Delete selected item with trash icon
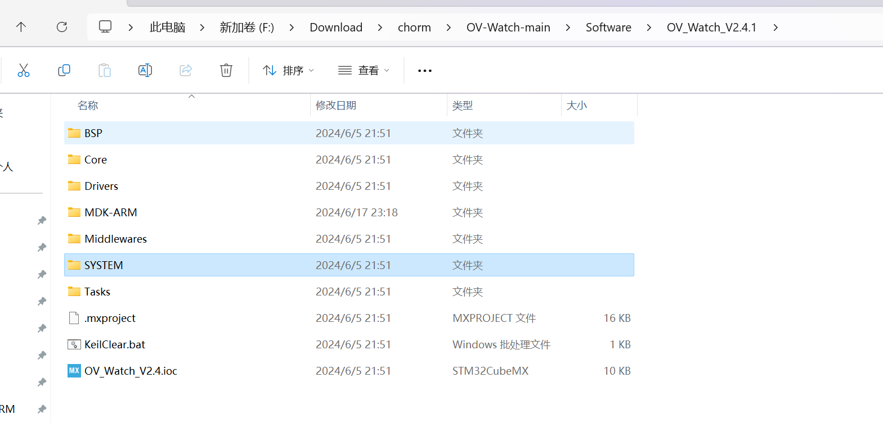The image size is (883, 423). 226,70
